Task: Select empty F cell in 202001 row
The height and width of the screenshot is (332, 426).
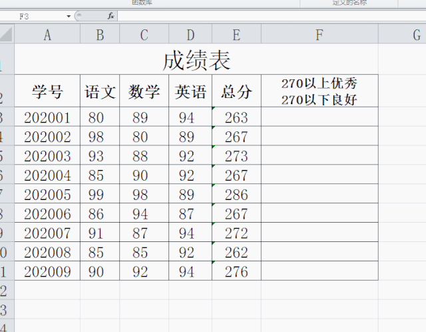Action: [319, 117]
